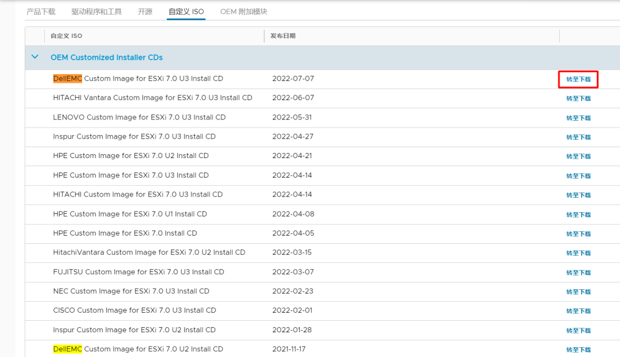Go to download for CISCO ESXi 7.0 U3
This screenshot has height=357, width=620.
[x=578, y=311]
